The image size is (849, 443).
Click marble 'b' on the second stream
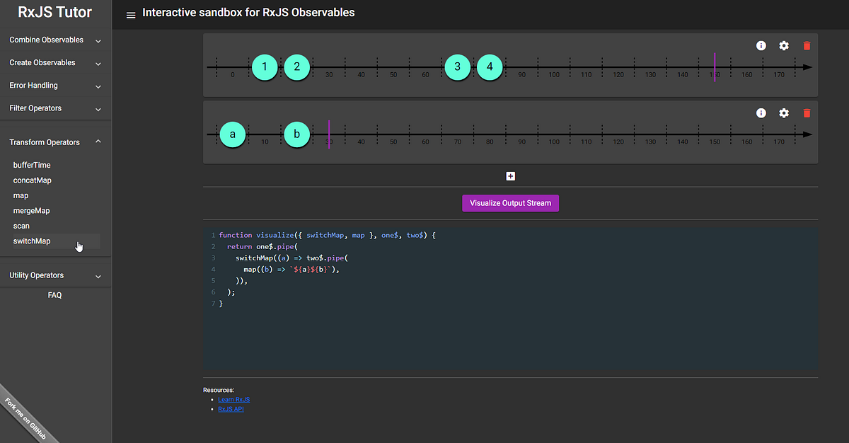296,134
